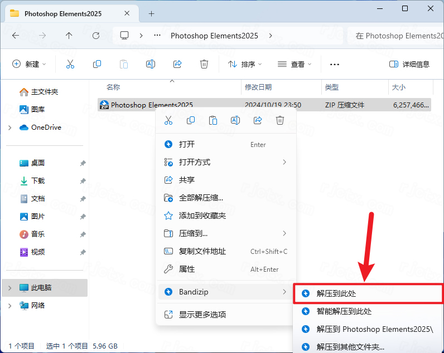Open the See more three-dot toolbar menu
The width and height of the screenshot is (444, 353).
click(x=335, y=65)
